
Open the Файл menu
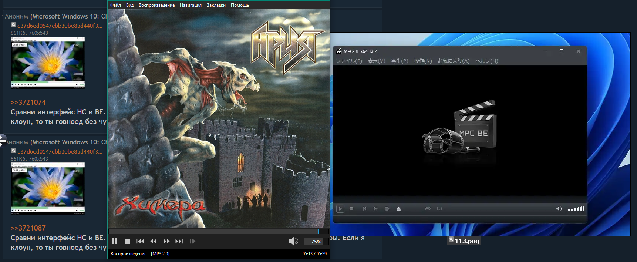click(116, 5)
